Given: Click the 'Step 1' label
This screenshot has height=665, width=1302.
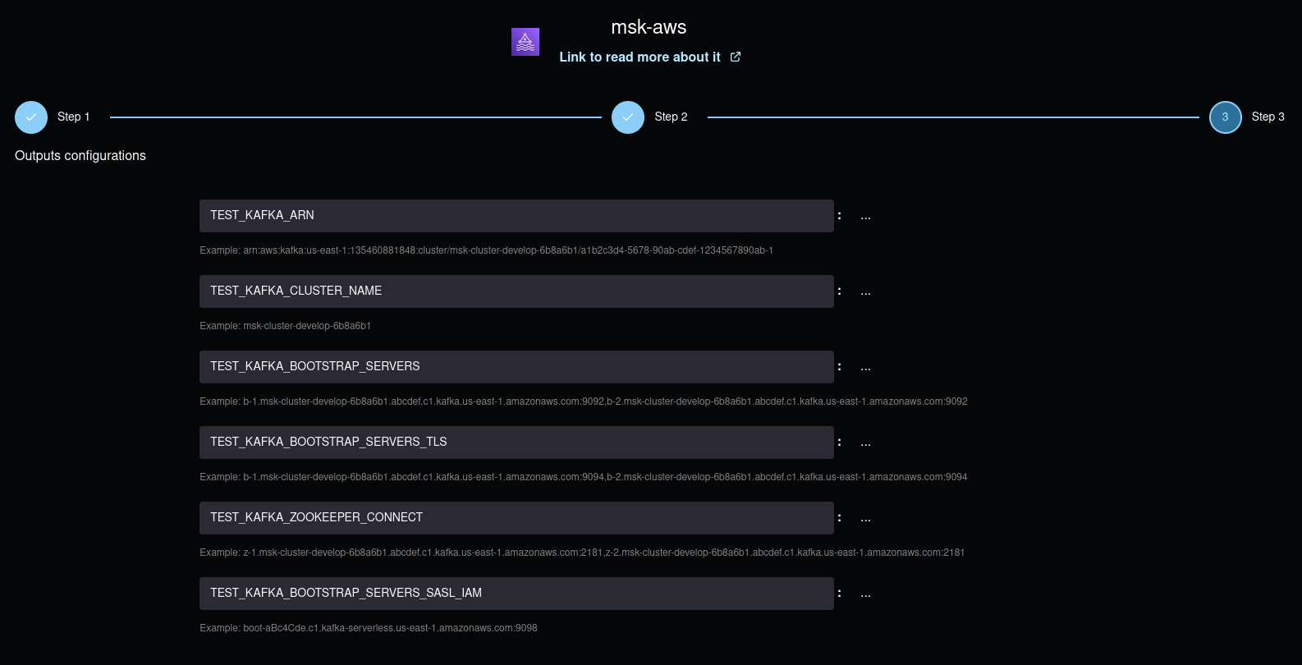Looking at the screenshot, I should (x=74, y=117).
